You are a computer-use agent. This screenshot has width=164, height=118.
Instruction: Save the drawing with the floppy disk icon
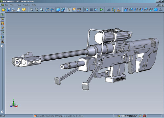point(9,10)
